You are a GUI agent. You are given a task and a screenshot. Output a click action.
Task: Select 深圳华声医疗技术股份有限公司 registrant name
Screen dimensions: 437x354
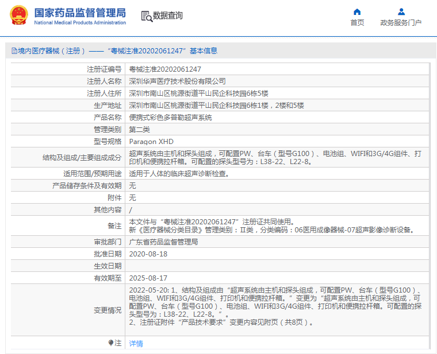pyautogui.click(x=177, y=81)
